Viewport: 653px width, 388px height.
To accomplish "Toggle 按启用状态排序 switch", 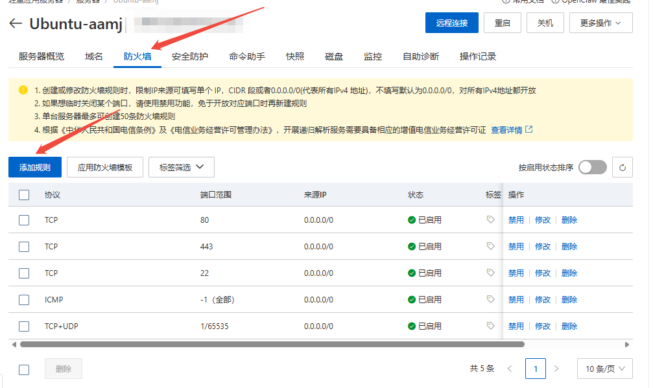I will [593, 167].
